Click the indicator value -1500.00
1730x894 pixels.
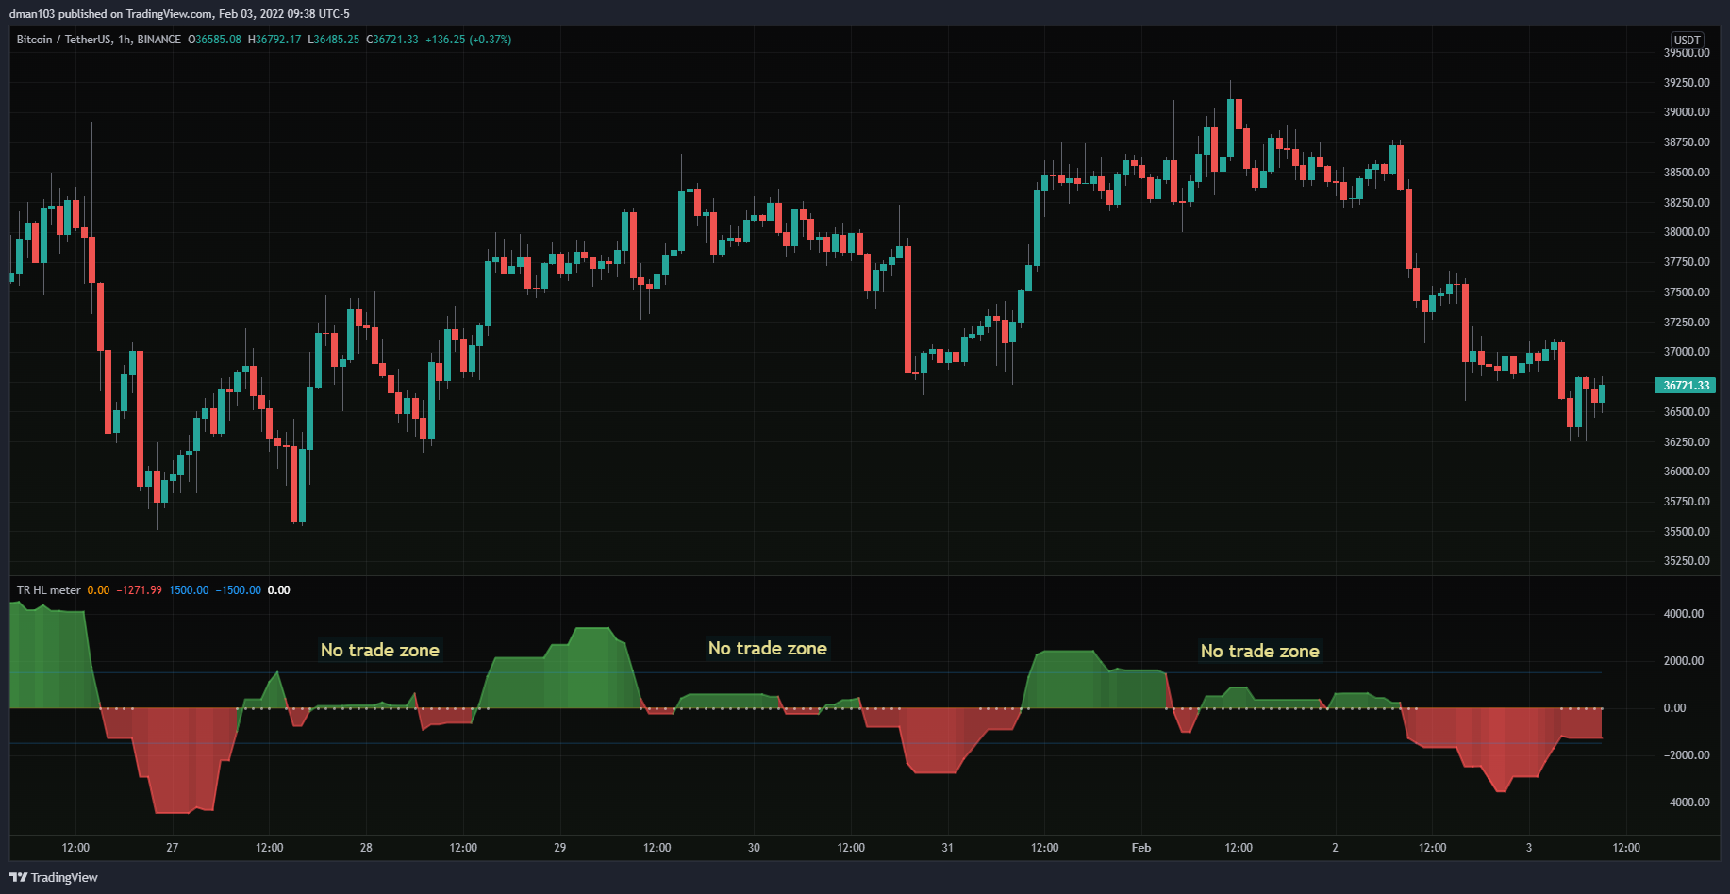click(x=239, y=590)
